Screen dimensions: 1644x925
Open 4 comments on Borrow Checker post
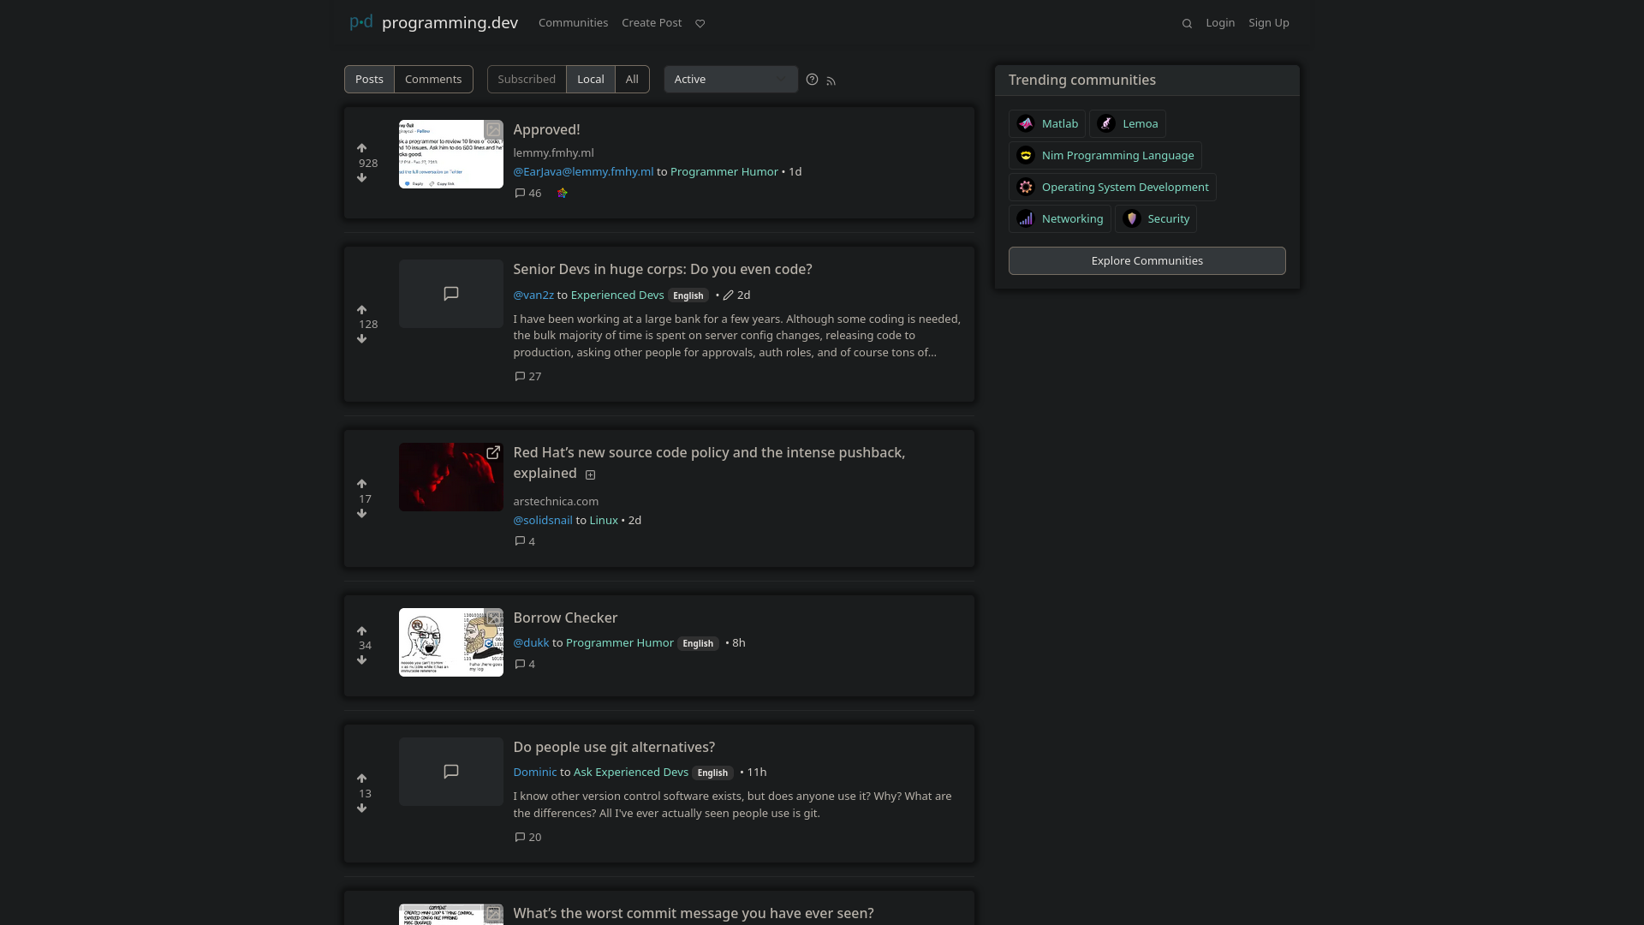point(525,665)
